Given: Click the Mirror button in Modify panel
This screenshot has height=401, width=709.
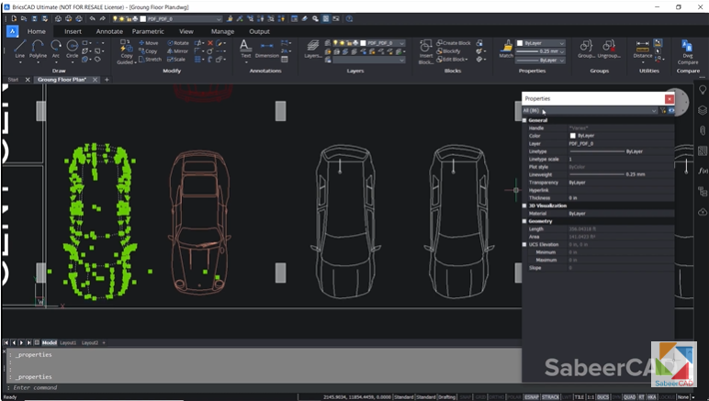Looking at the screenshot, I should tap(177, 51).
